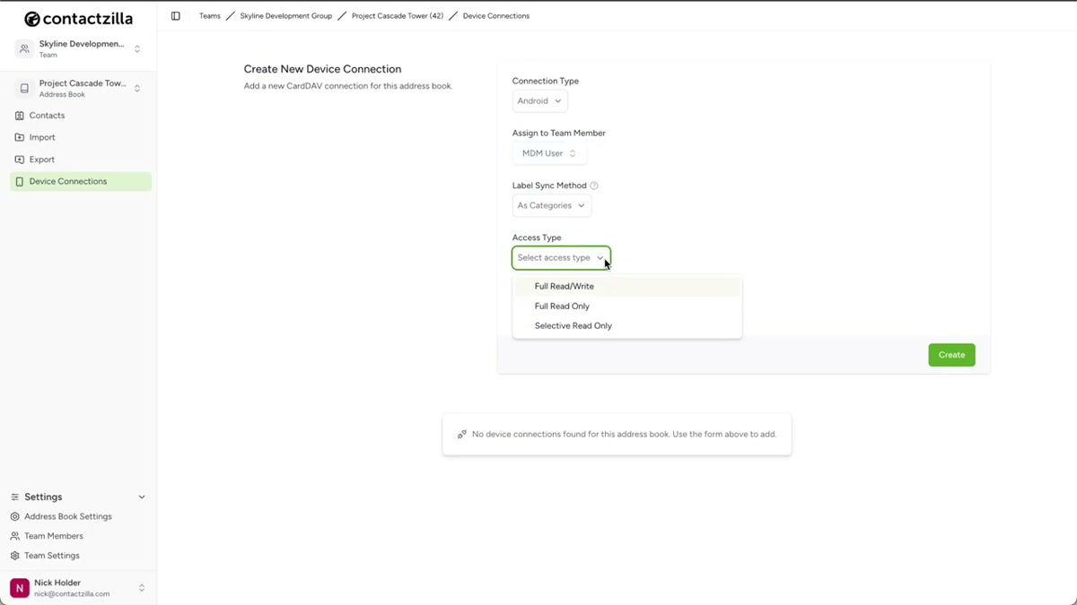Open Project Cascade Tower (42) breadcrumb

[x=398, y=15]
